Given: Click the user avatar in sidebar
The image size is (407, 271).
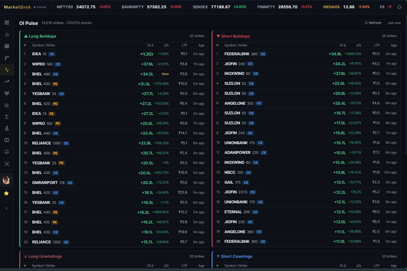Looking at the screenshot, I should (6, 180).
